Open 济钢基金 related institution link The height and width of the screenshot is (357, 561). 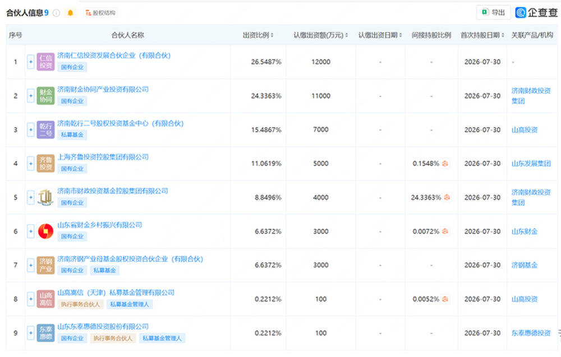[525, 265]
